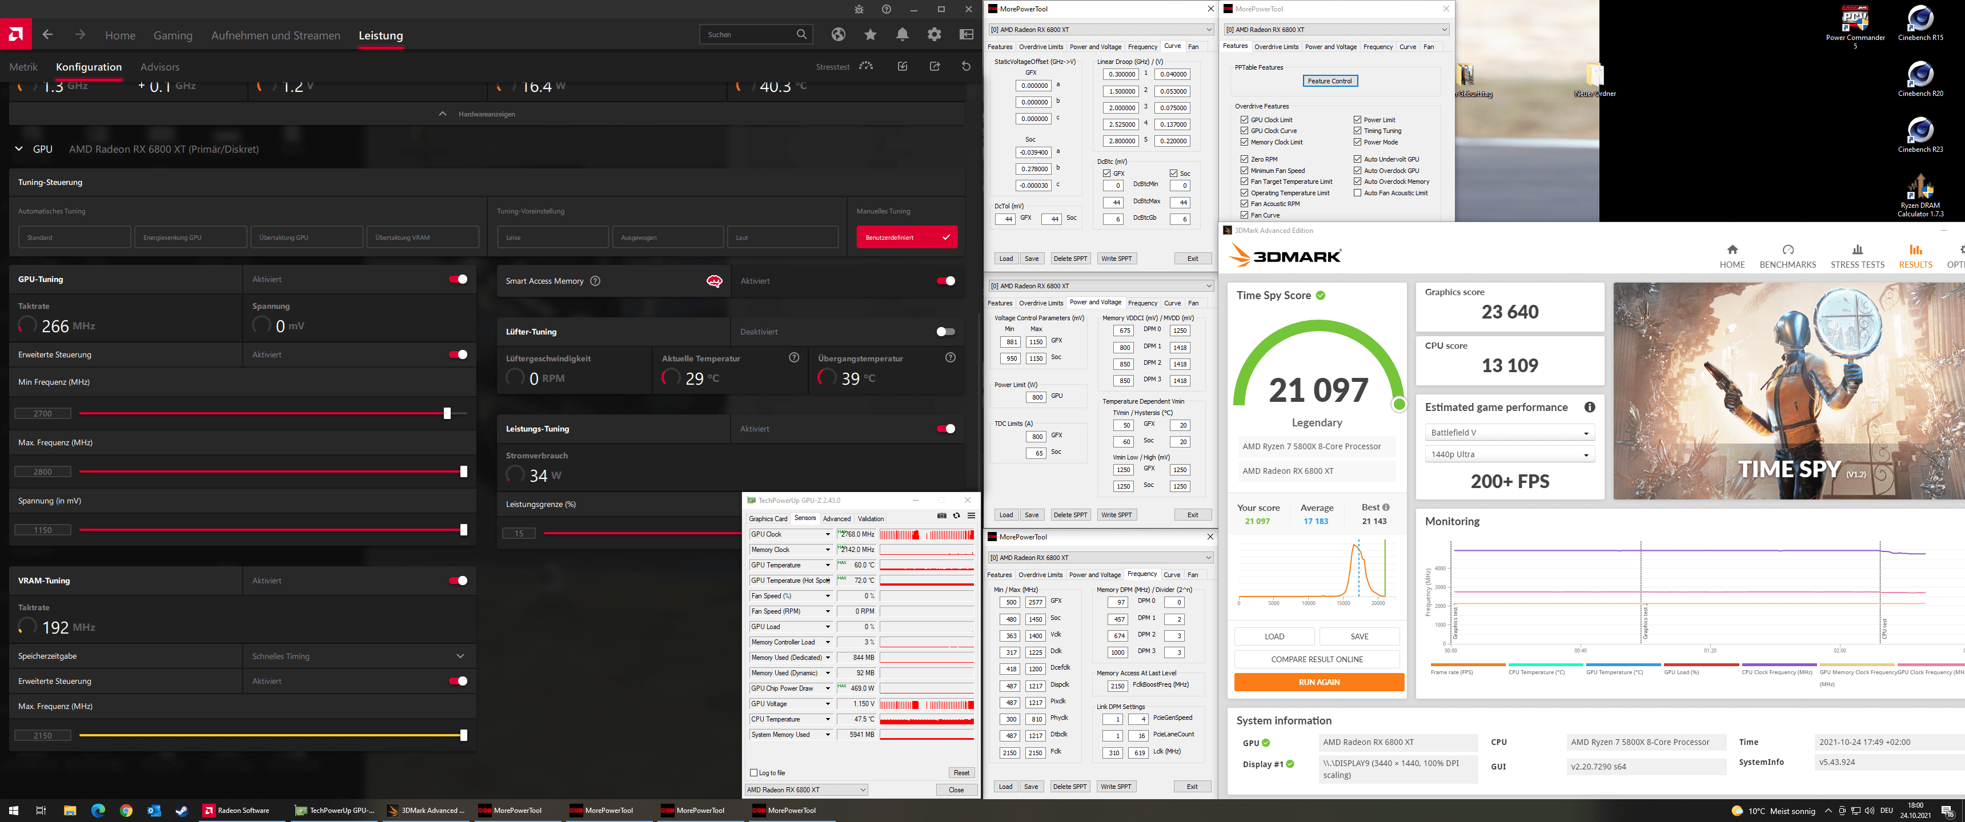The height and width of the screenshot is (822, 1965).
Task: Uncheck Zero RPM in MorePowerTool
Action: coord(1244,159)
